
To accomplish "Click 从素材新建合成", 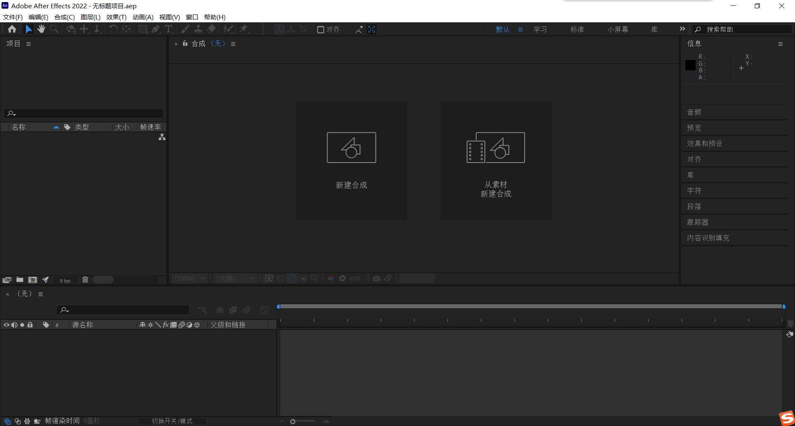I will click(x=496, y=160).
